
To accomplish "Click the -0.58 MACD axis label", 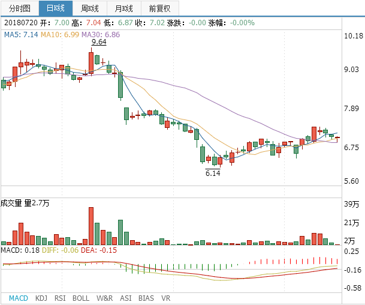I will click(x=352, y=288).
